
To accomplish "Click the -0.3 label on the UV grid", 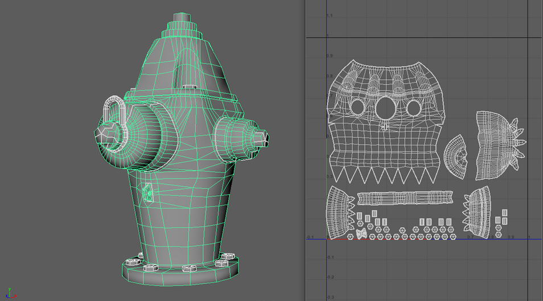I will [x=330, y=297].
